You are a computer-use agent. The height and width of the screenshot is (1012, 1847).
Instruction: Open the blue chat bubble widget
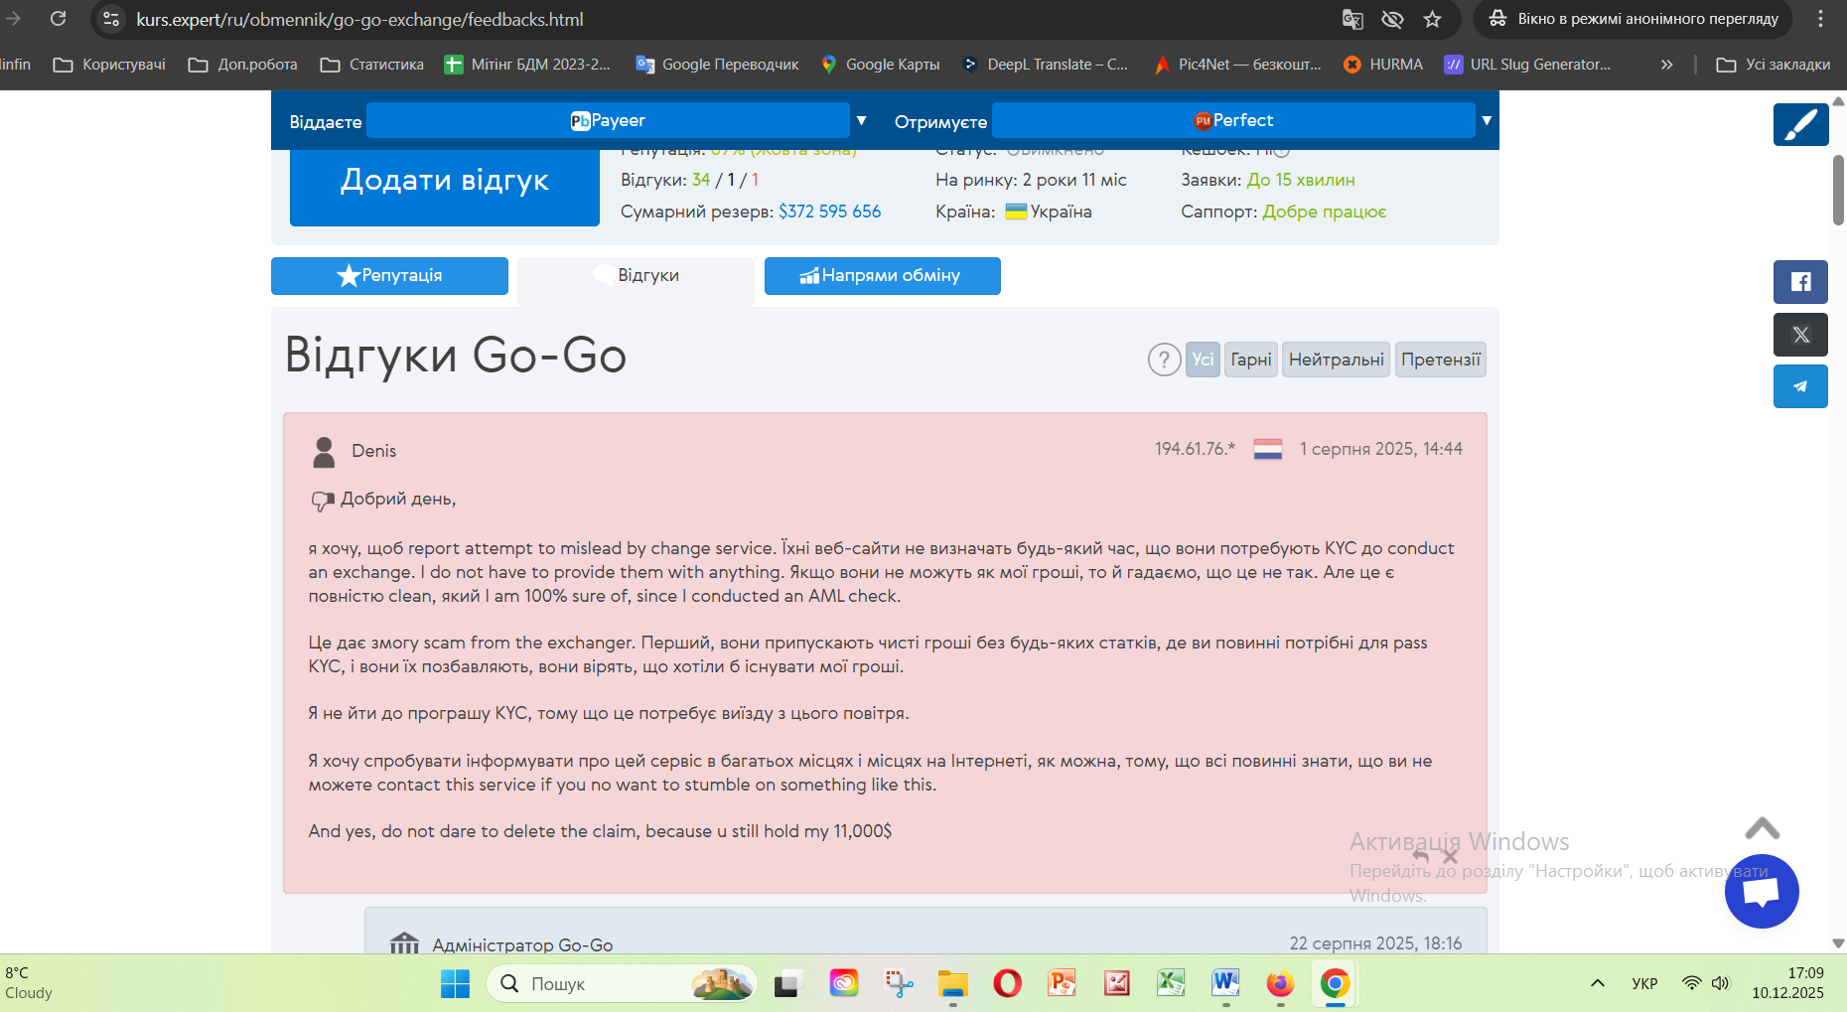tap(1762, 891)
